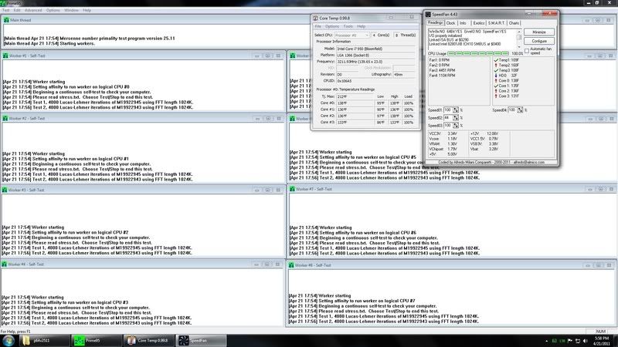This screenshot has height=347, width=618.
Task: Click the Worker #8 Self-Test window icon
Action: pyautogui.click(x=291, y=265)
